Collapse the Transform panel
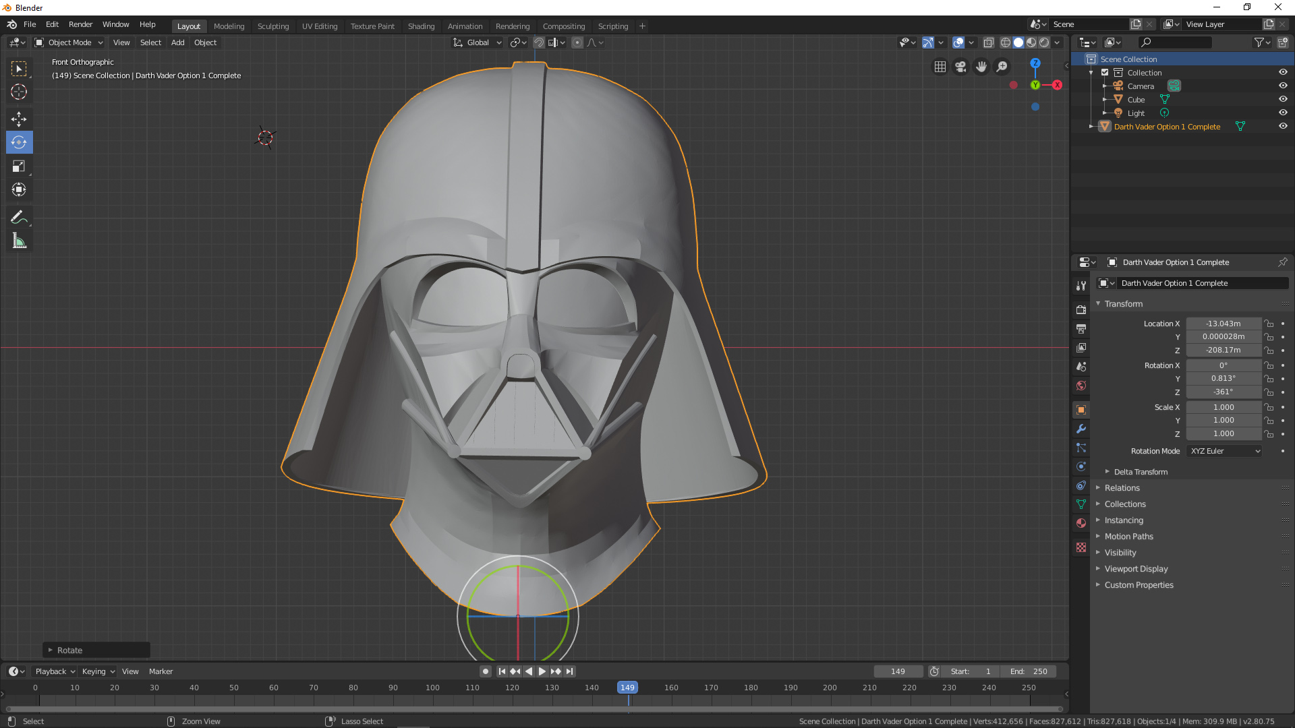Viewport: 1295px width, 728px height. pyautogui.click(x=1123, y=304)
